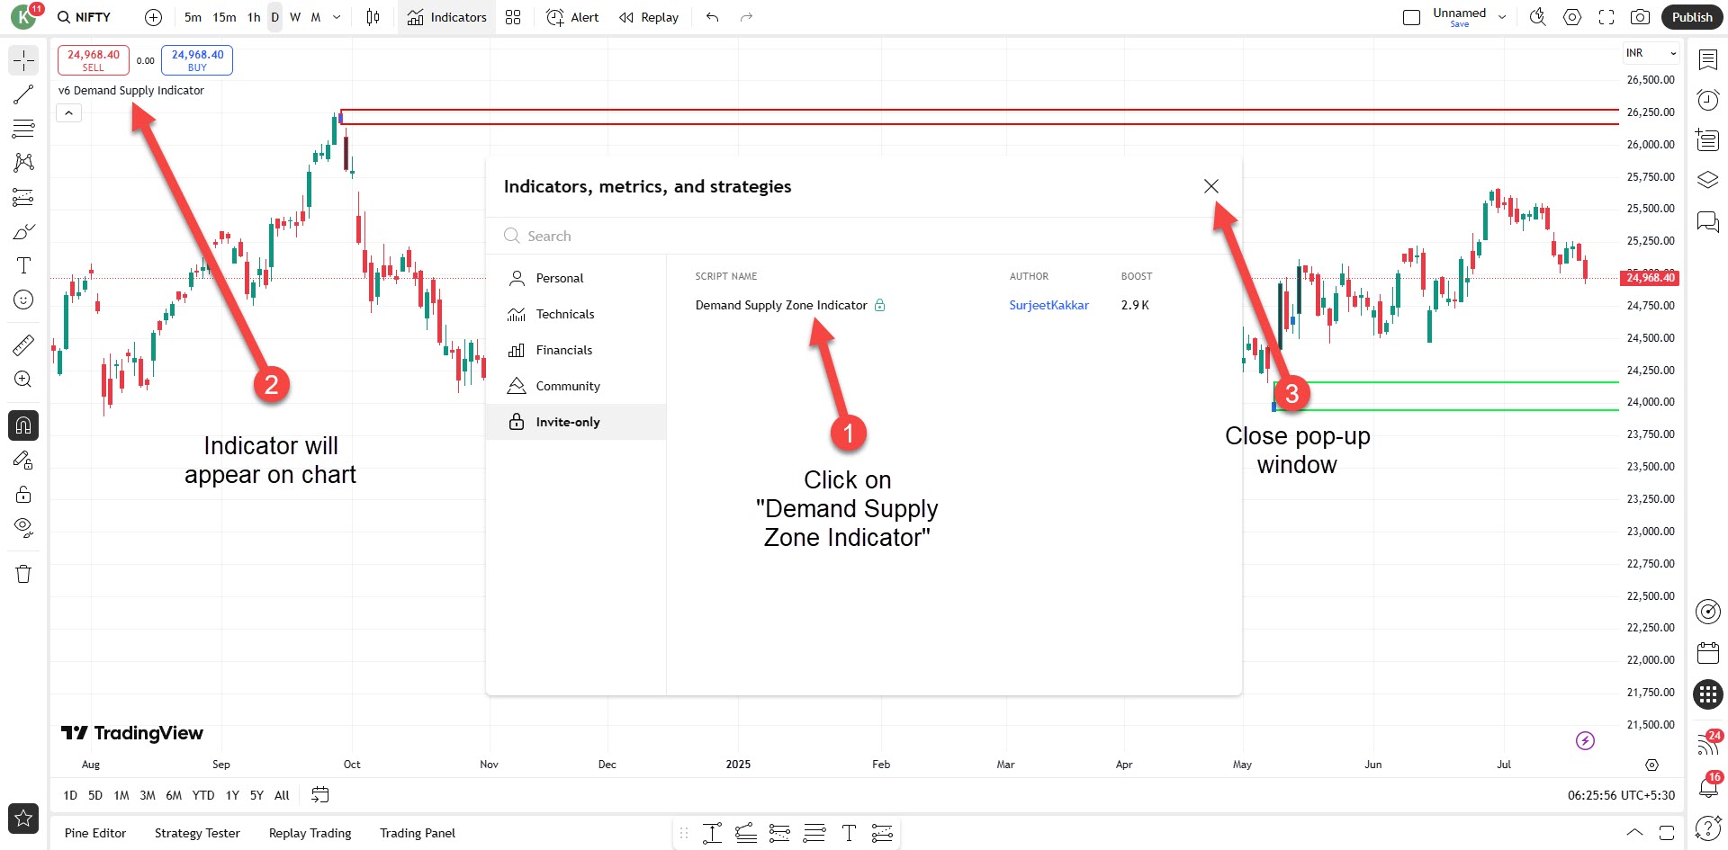The width and height of the screenshot is (1728, 850).
Task: Click the NIFTY symbol search
Action: coord(85,17)
